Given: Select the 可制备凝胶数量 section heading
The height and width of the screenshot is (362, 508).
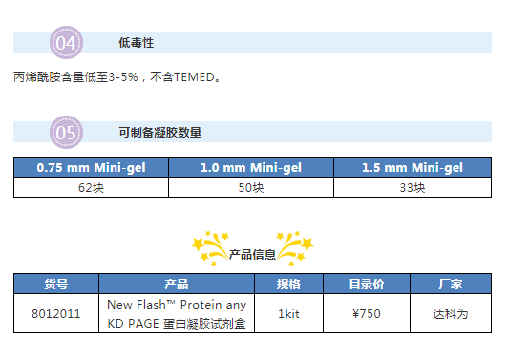Looking at the screenshot, I should click(160, 132).
